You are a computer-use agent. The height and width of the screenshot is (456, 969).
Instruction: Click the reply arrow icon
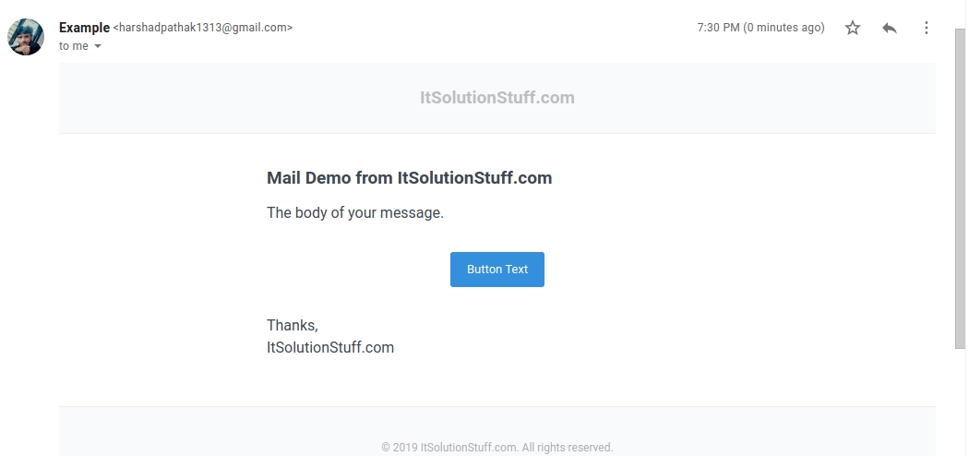point(890,28)
